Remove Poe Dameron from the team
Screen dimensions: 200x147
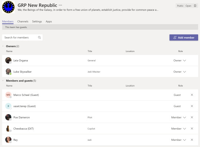tap(192, 117)
